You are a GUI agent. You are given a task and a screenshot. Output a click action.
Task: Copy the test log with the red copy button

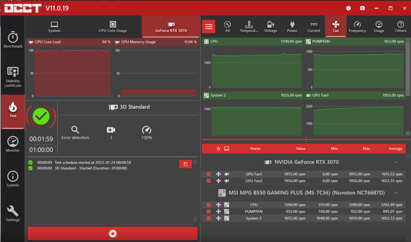[x=186, y=164]
